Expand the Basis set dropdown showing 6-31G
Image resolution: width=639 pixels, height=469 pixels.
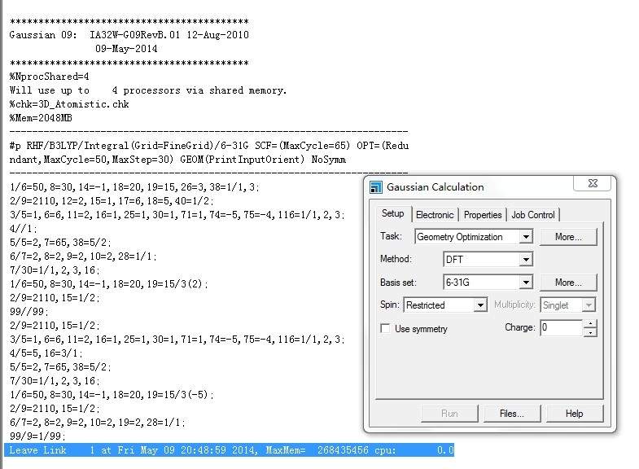[526, 283]
